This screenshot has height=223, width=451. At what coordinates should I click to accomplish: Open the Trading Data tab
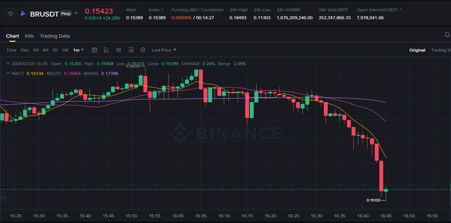pos(55,36)
